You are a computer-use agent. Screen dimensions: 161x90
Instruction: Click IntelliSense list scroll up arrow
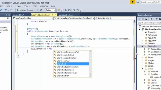(90, 52)
